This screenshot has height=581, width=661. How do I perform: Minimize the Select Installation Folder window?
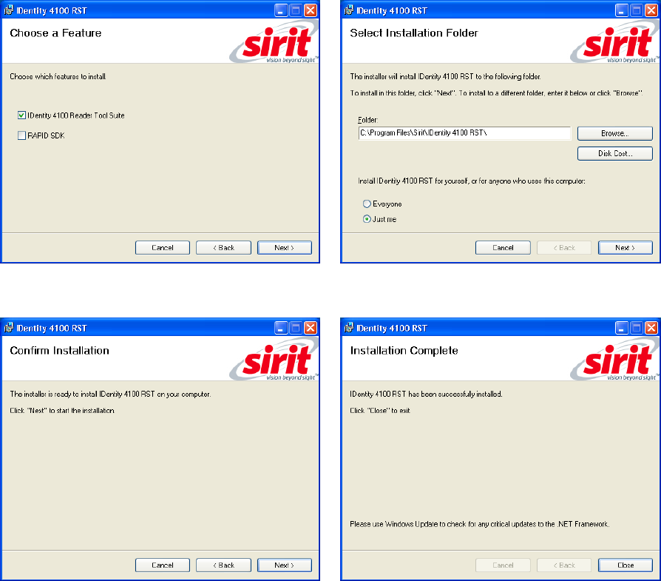click(622, 10)
